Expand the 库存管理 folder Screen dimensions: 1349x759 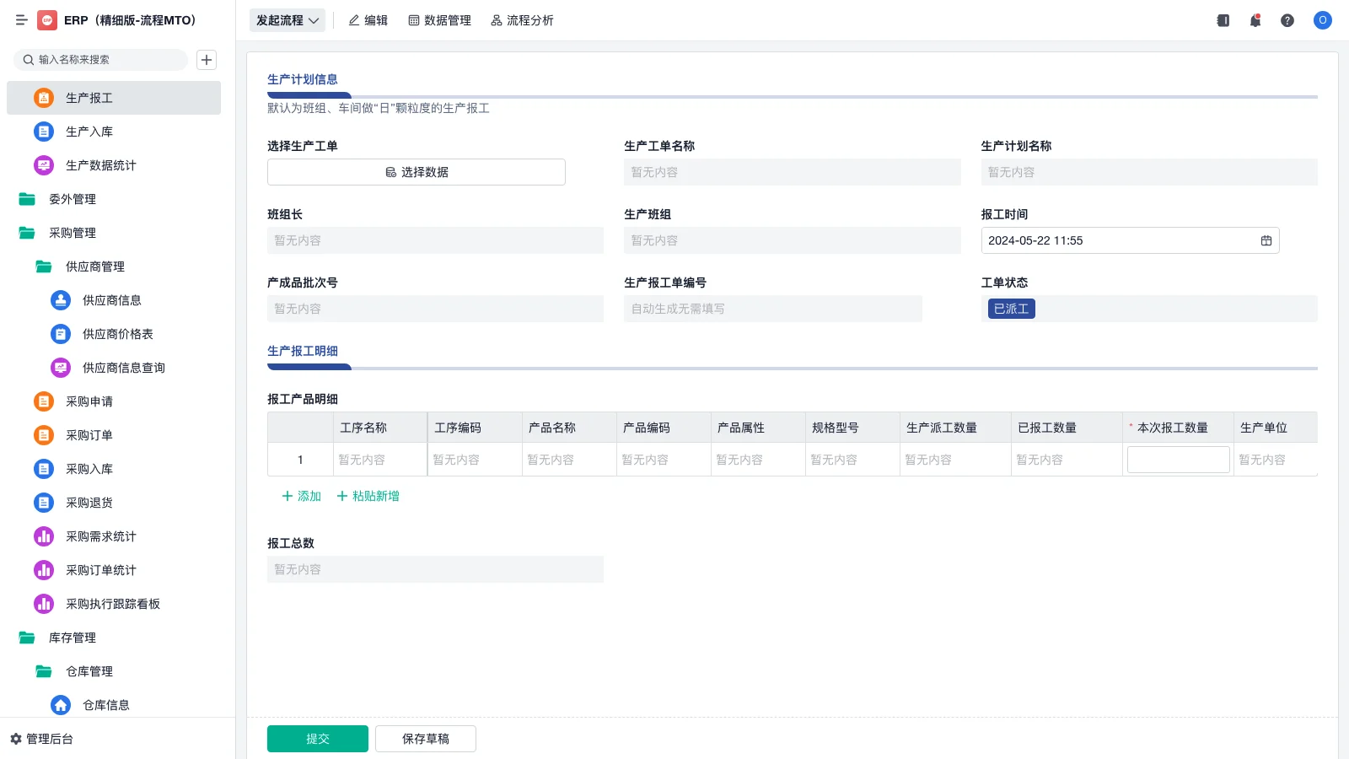pyautogui.click(x=73, y=638)
